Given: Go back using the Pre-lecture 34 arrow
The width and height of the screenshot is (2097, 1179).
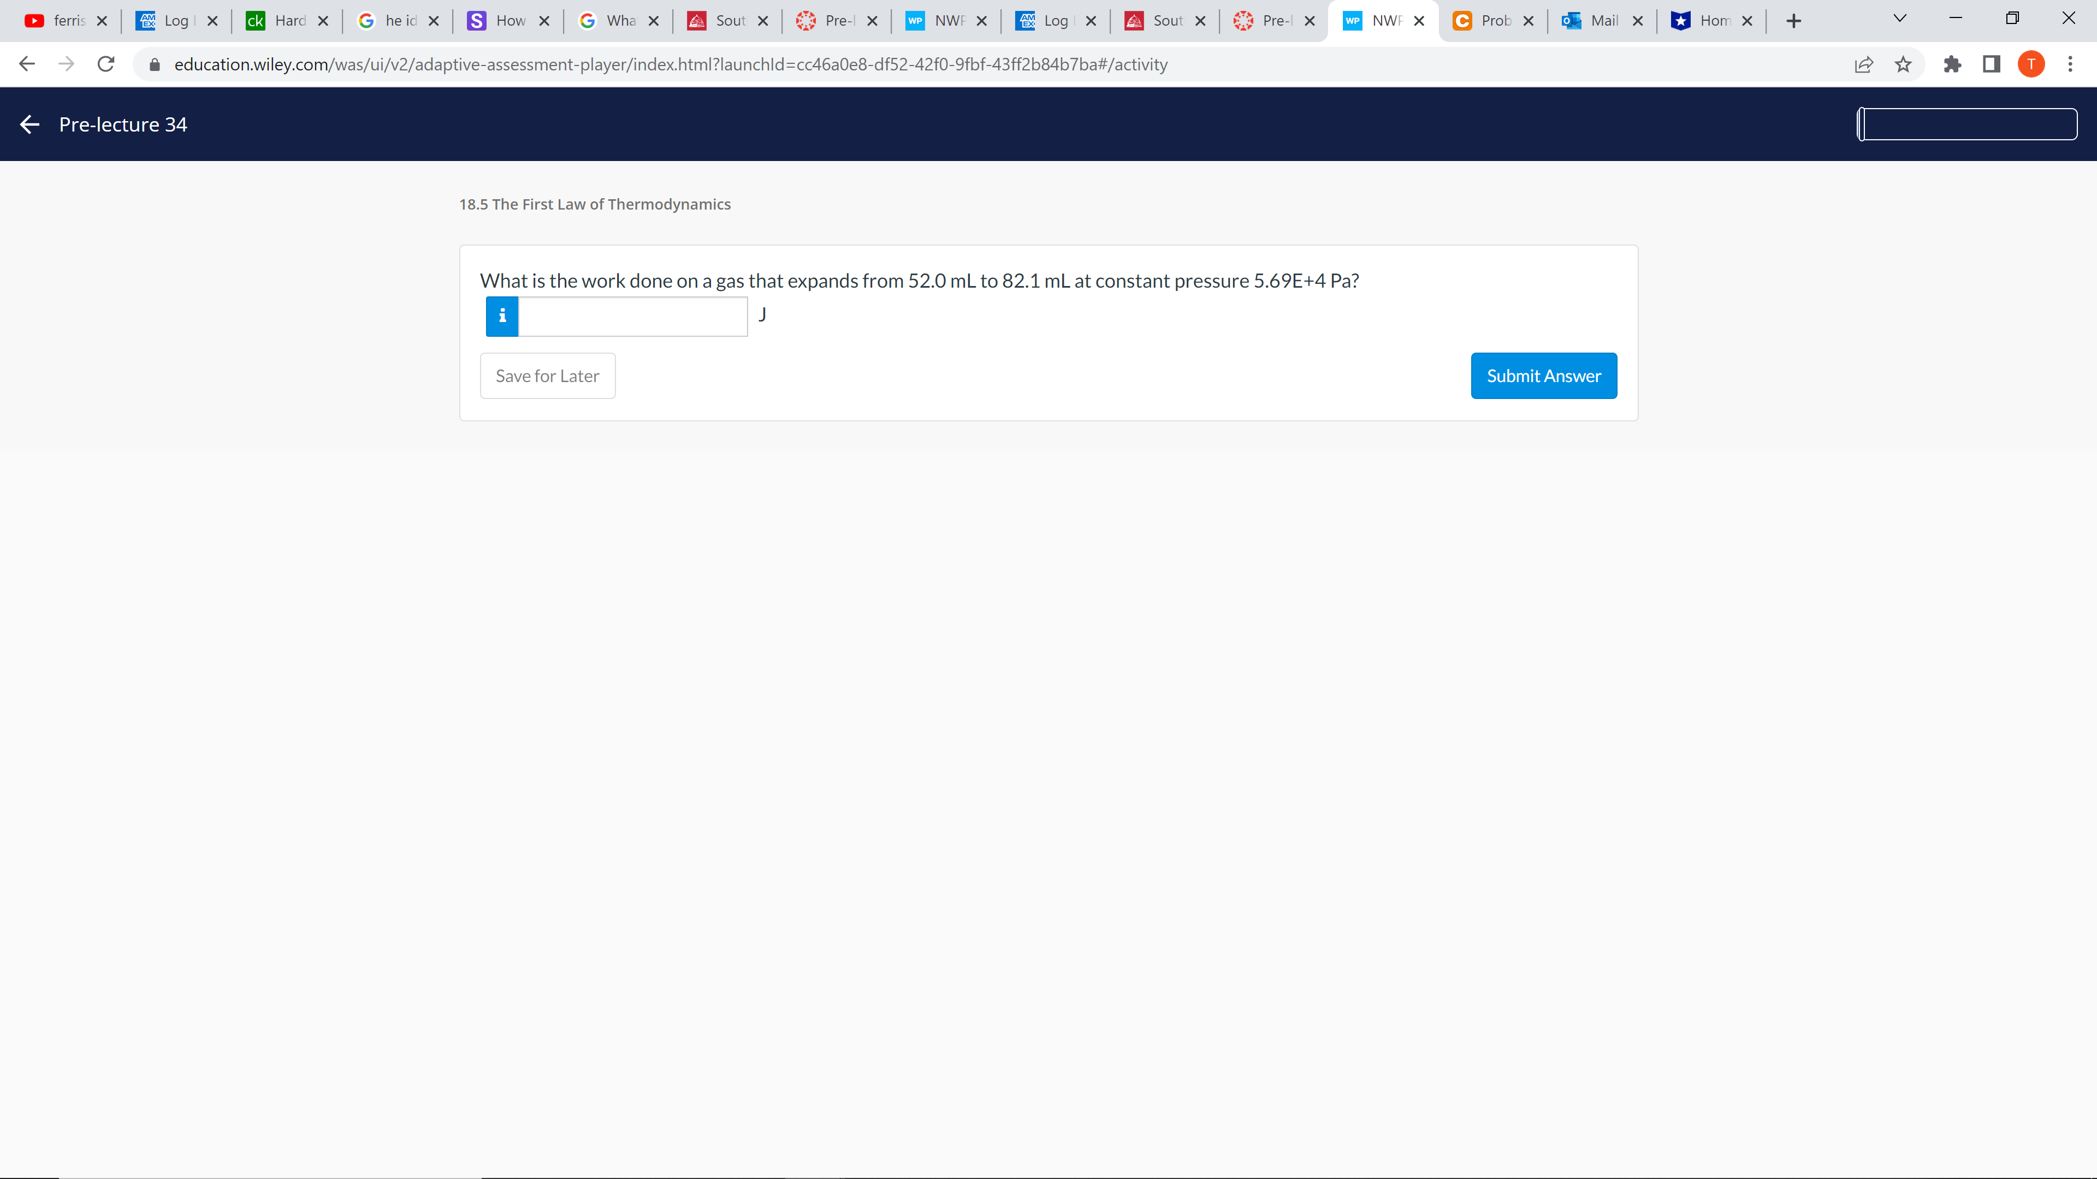Looking at the screenshot, I should click(29, 124).
